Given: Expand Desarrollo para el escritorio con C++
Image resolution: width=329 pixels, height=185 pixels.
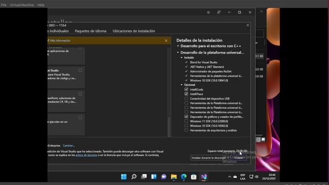Looking at the screenshot, I should point(178,46).
